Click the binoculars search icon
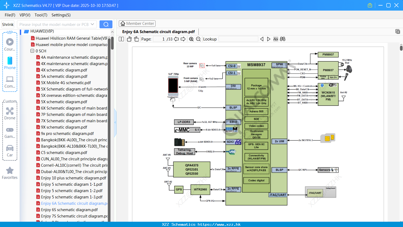Viewport: 403px width, 227px height. pyautogui.click(x=283, y=39)
